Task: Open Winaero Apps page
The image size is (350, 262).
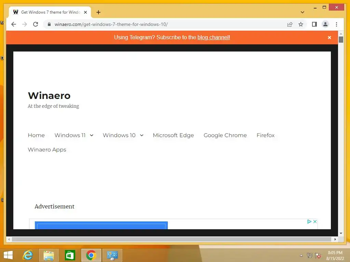Action: pos(47,149)
